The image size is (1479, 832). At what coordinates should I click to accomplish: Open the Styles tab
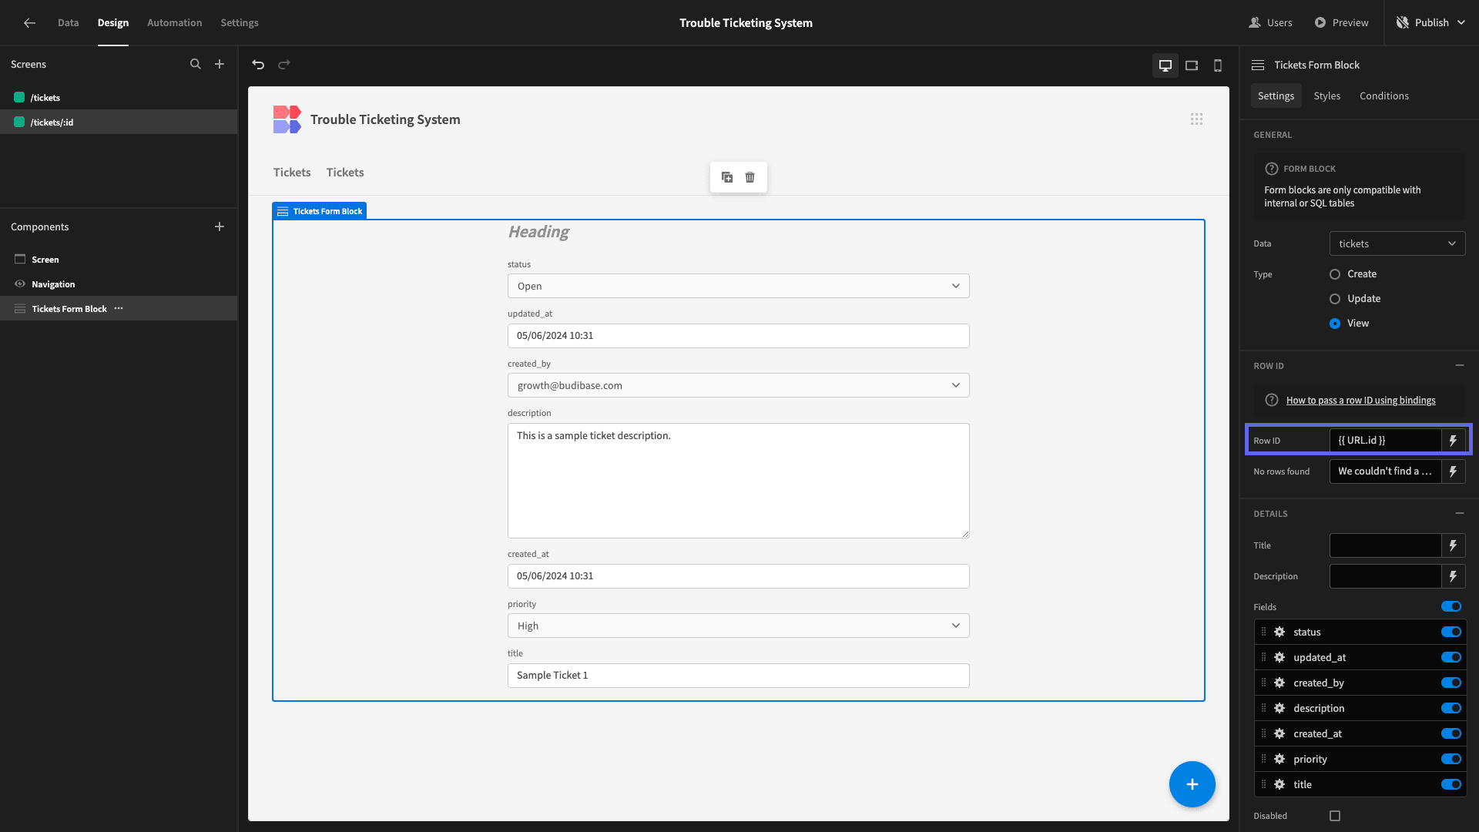click(1327, 96)
